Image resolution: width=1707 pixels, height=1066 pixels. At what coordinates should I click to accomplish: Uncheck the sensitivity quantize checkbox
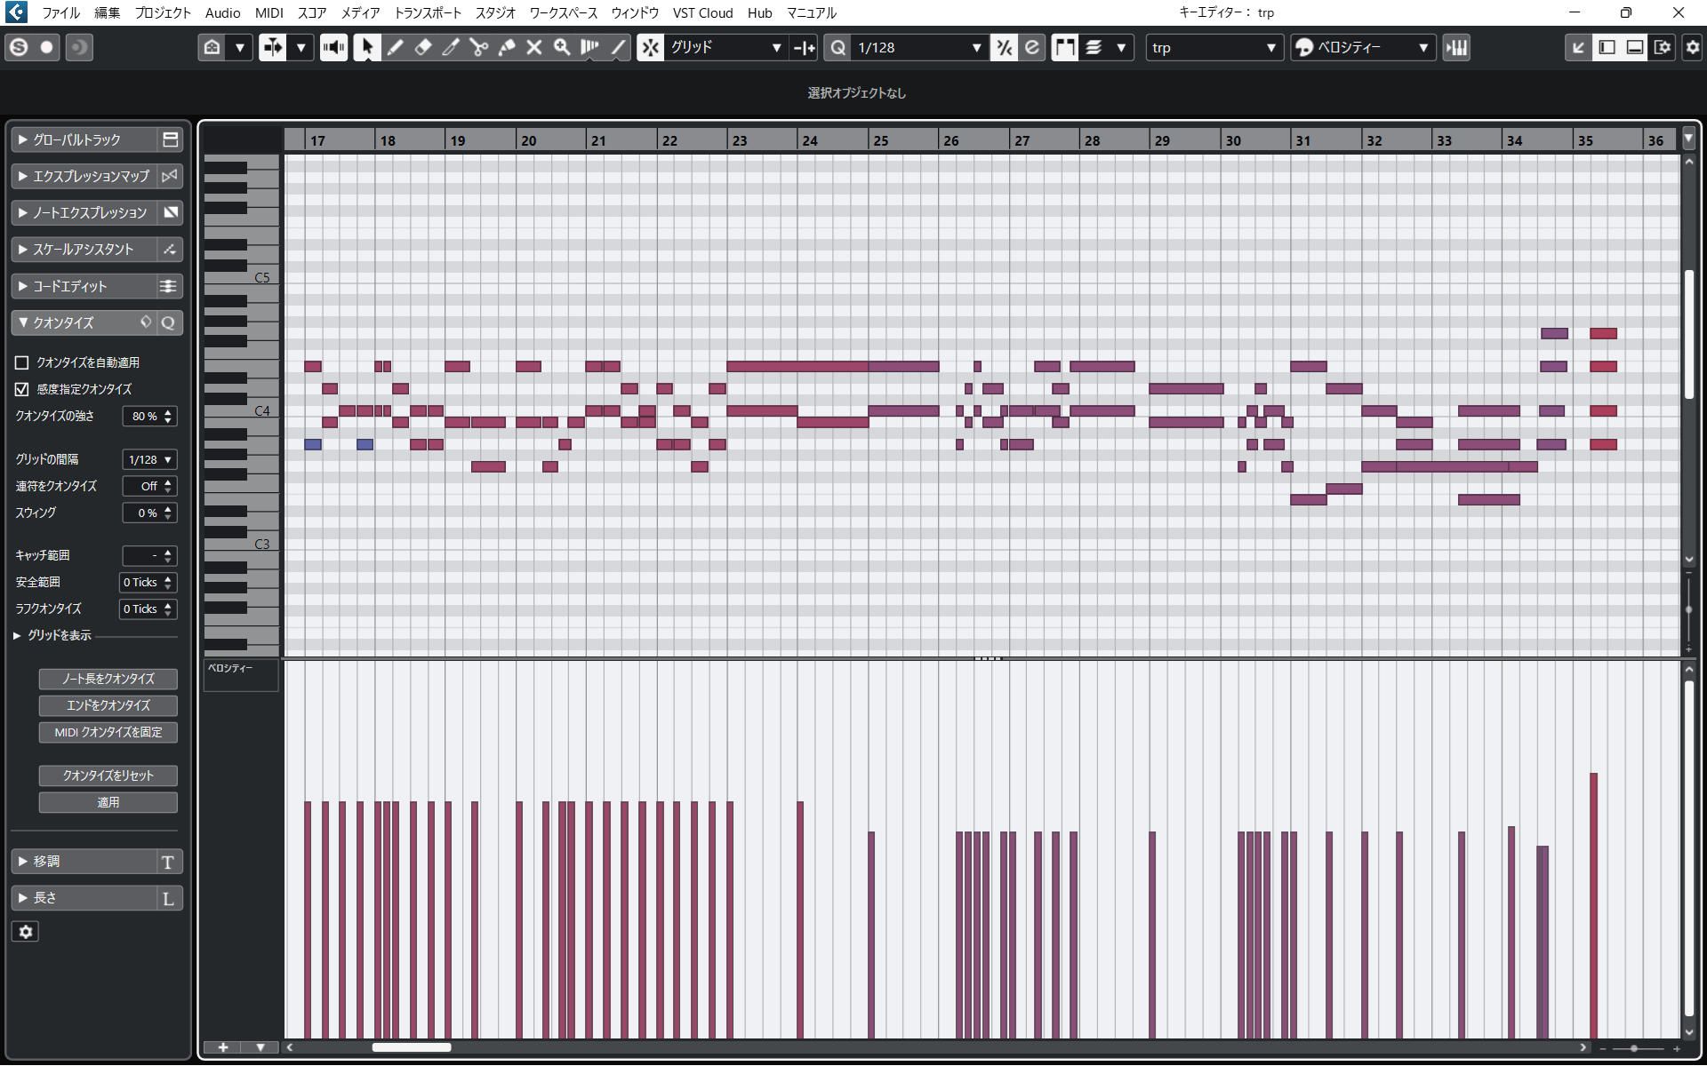[x=22, y=389]
